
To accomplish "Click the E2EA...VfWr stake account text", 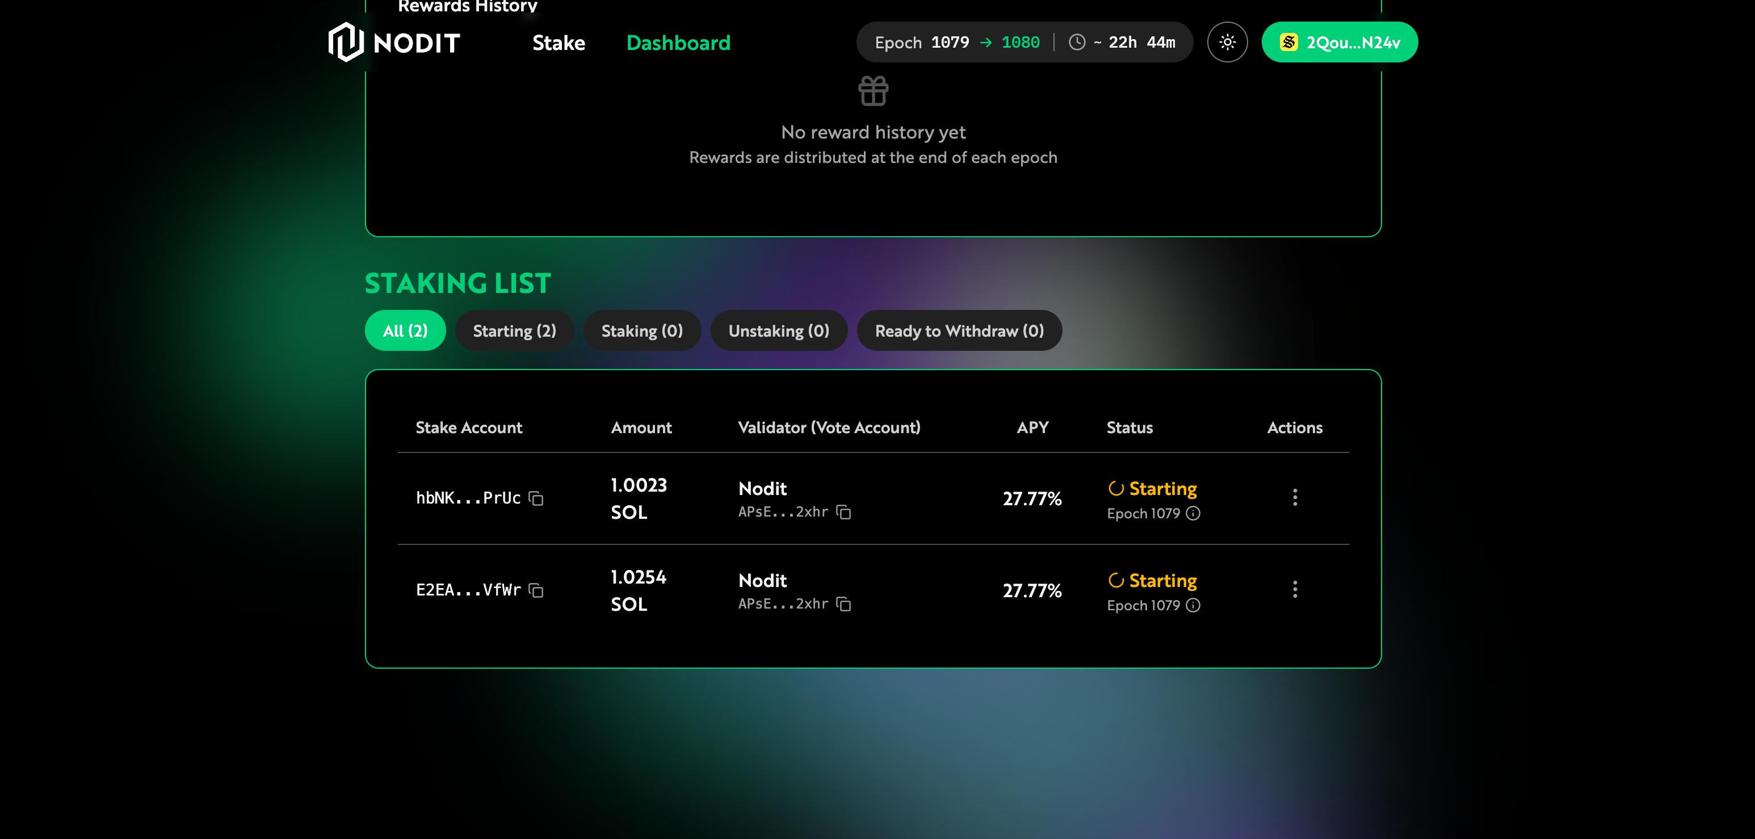I will click(468, 590).
